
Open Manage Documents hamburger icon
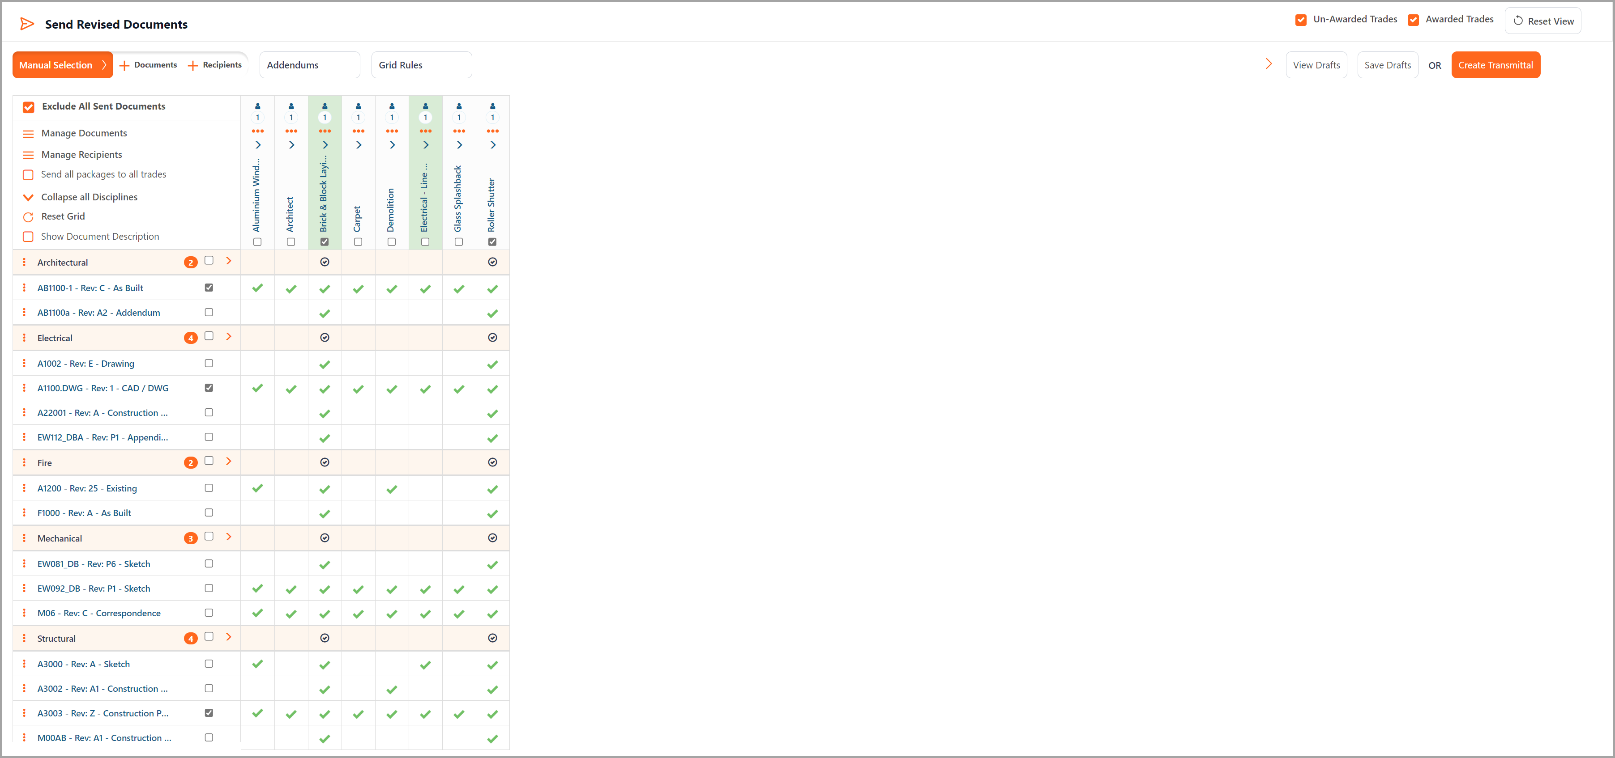coord(28,133)
